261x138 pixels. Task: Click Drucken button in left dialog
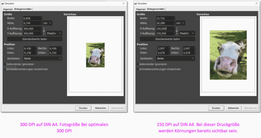click(83, 108)
